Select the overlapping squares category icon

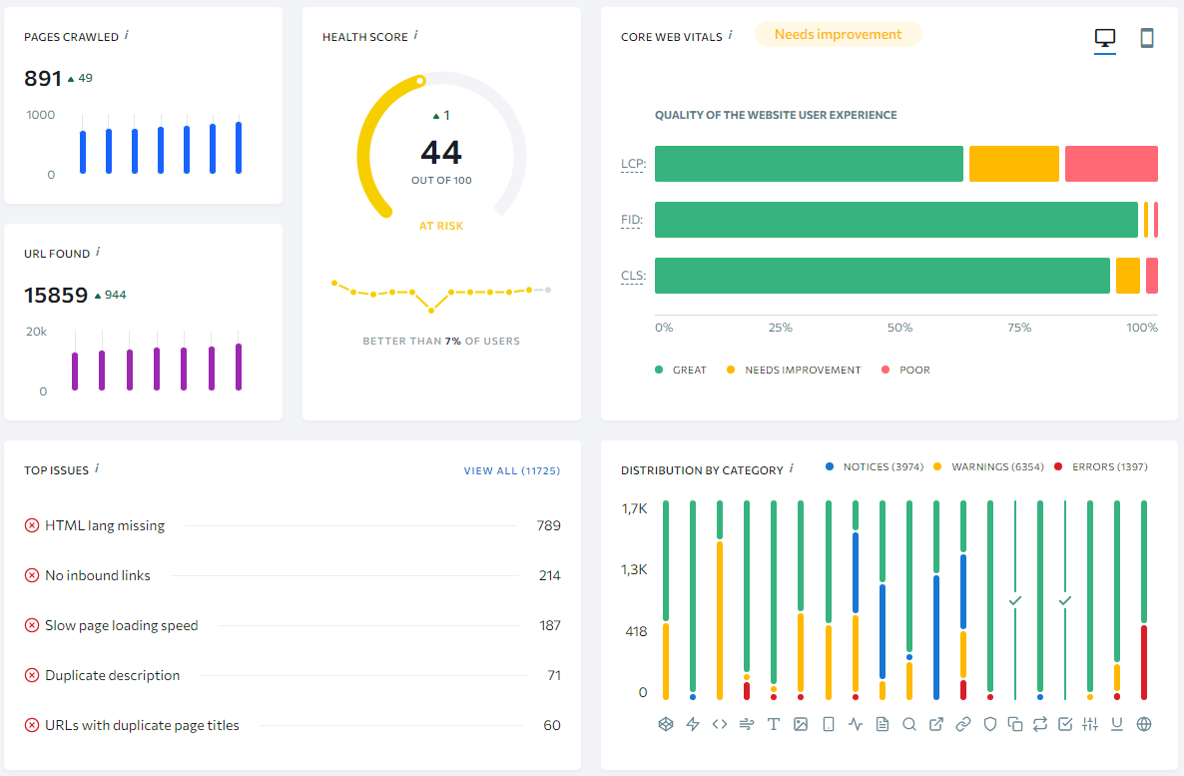[1015, 724]
